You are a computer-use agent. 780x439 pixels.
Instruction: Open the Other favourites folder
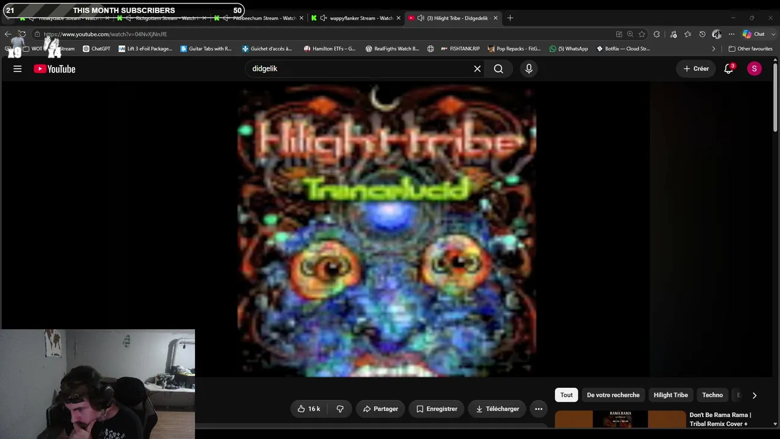point(751,49)
